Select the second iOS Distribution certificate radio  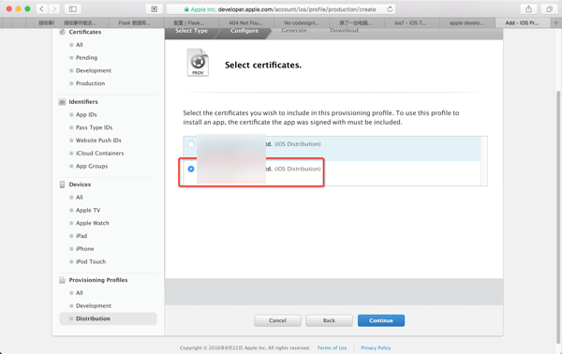coord(191,169)
